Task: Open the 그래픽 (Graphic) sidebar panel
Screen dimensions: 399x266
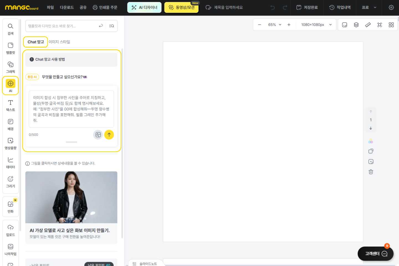Action: click(x=11, y=67)
